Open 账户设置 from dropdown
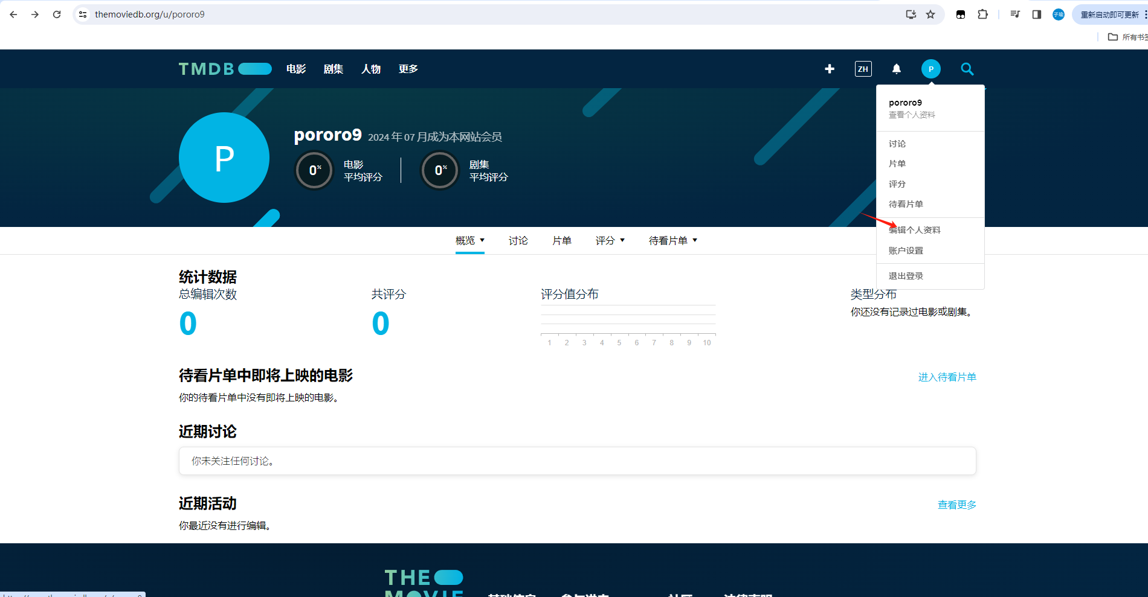 906,251
